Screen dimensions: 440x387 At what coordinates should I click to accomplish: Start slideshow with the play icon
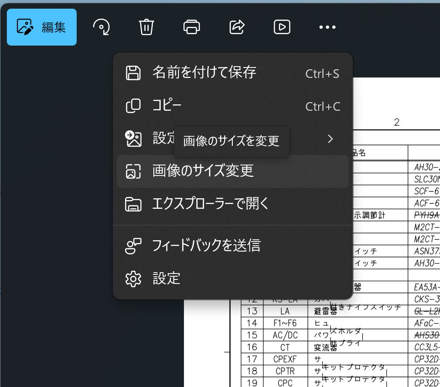[282, 27]
